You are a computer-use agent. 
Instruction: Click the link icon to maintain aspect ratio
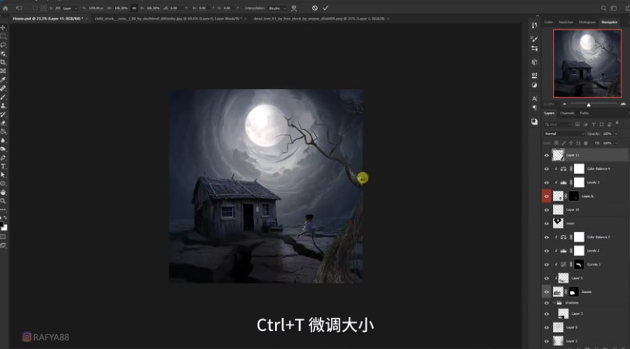(134, 8)
